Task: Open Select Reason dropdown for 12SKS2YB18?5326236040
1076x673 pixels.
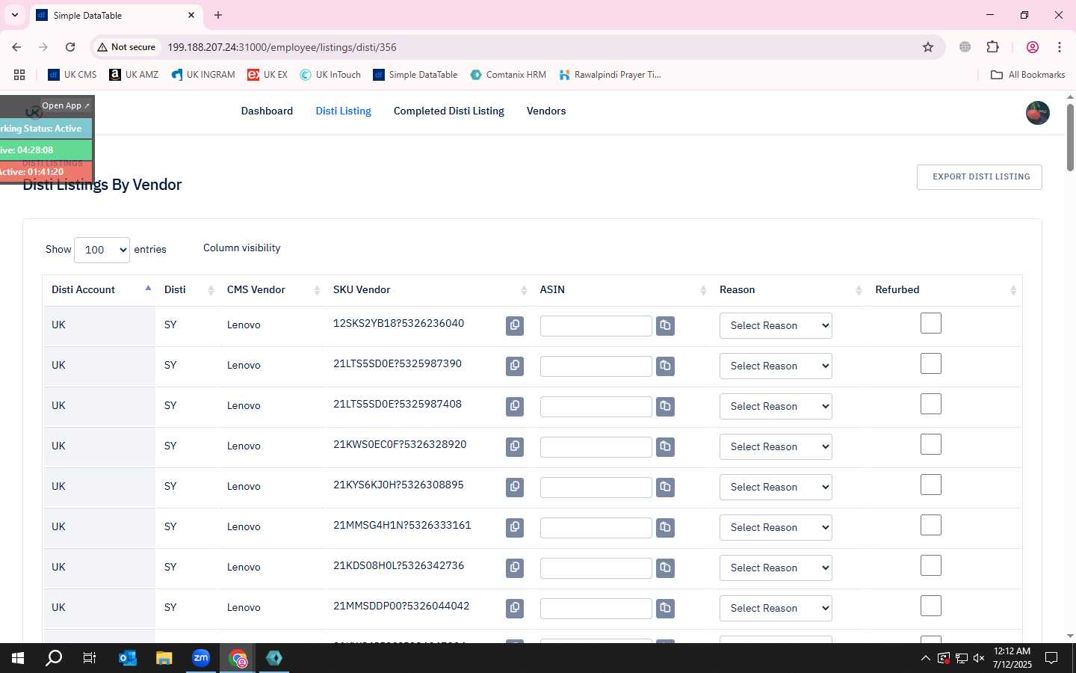Action: 776,325
